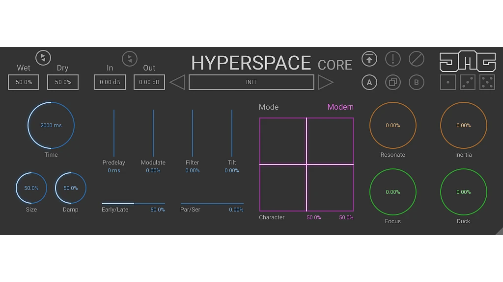Click the Duck knob
Image resolution: width=503 pixels, height=282 pixels.
464,192
